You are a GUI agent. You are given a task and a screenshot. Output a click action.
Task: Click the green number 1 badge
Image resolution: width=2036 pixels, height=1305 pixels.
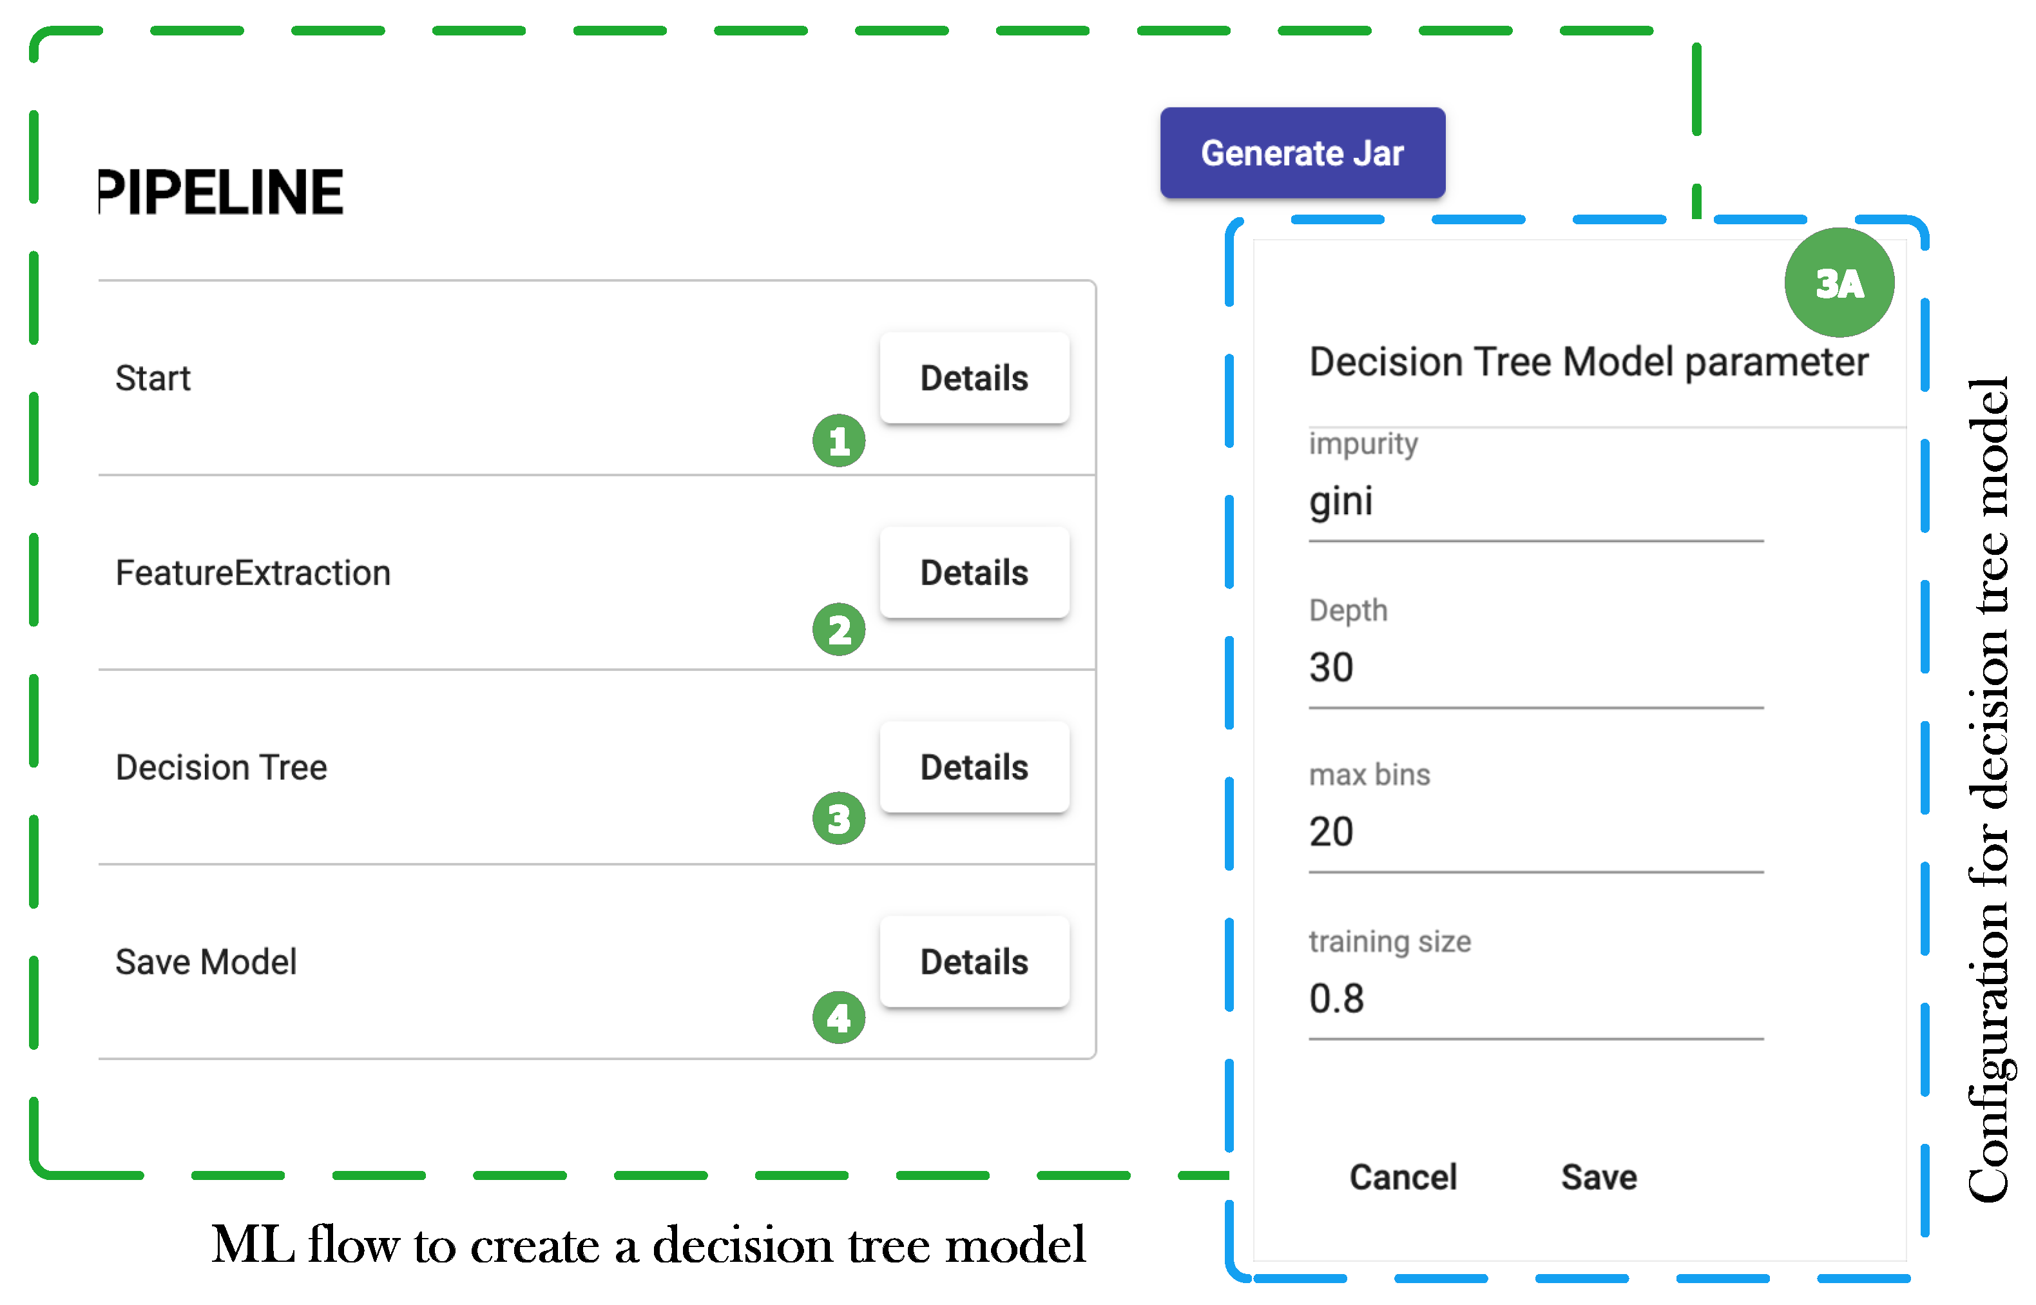[x=838, y=441]
